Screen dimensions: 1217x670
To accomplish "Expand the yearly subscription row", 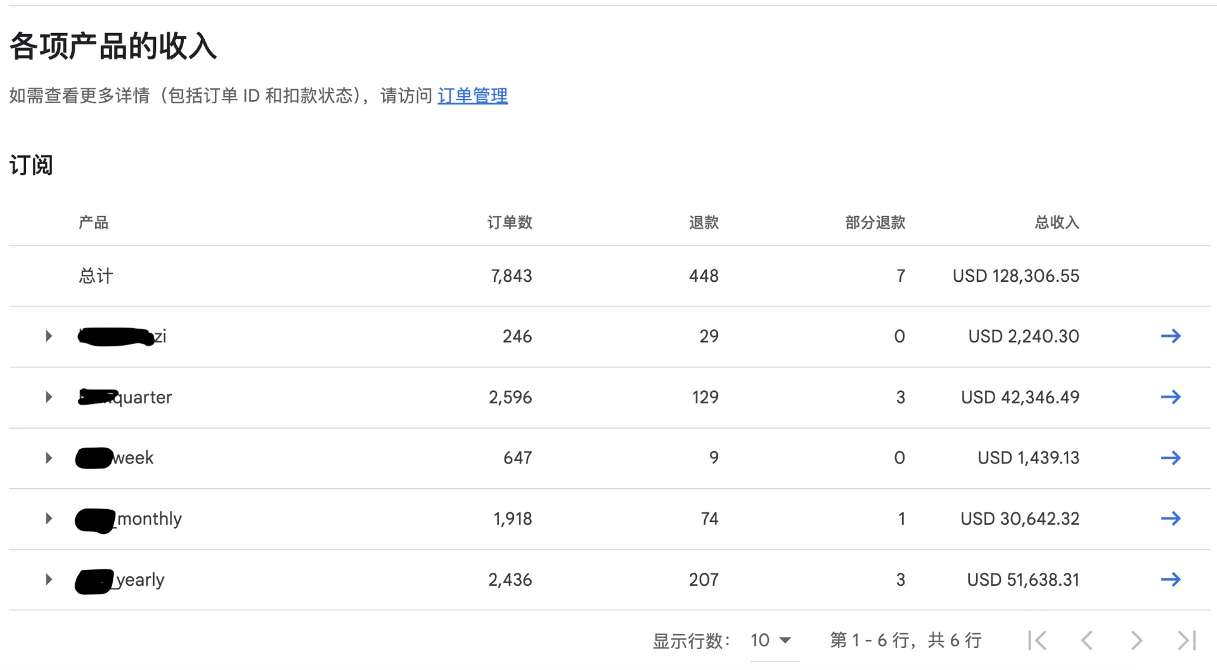I will 48,579.
